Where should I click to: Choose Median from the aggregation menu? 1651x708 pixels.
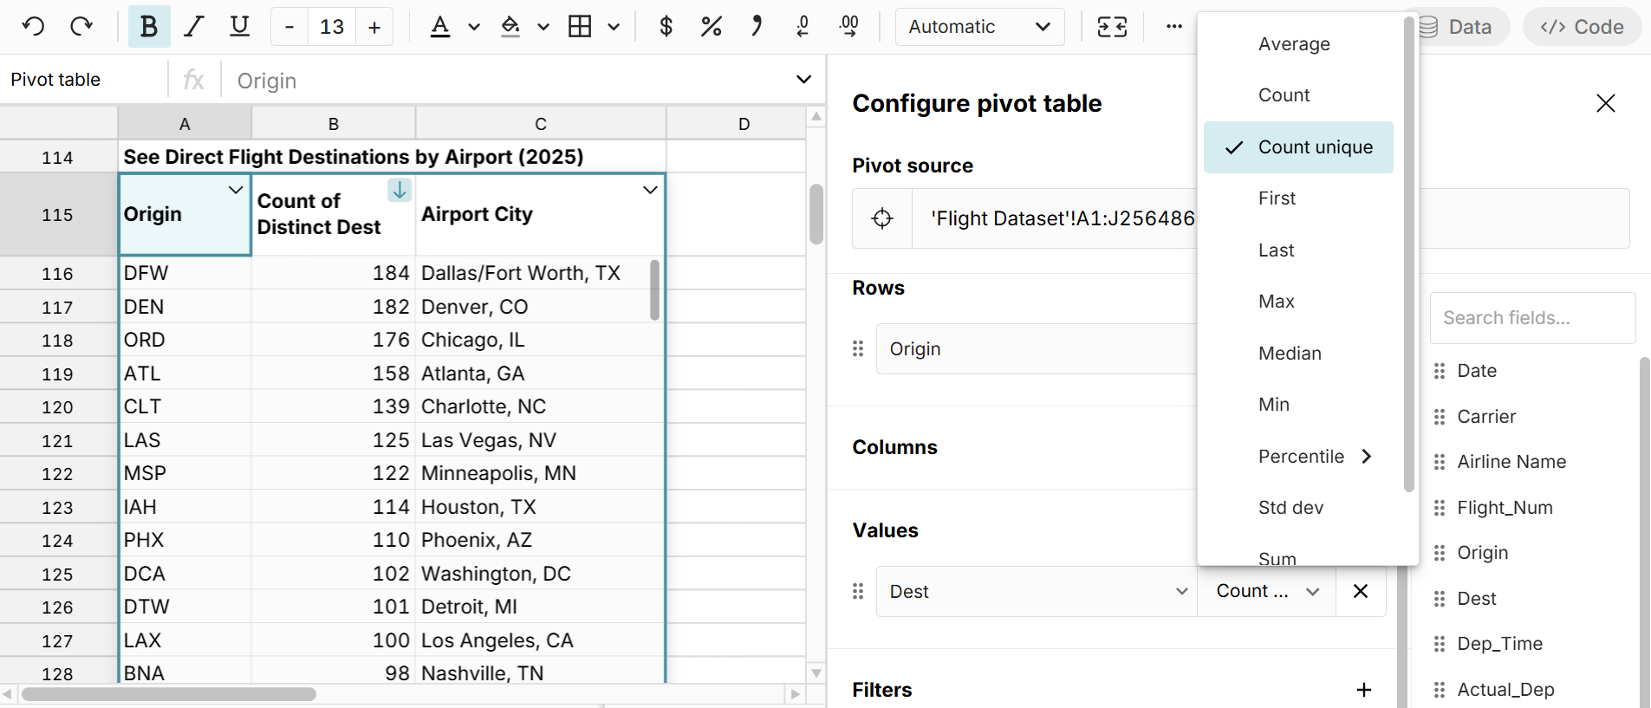pyautogui.click(x=1290, y=354)
